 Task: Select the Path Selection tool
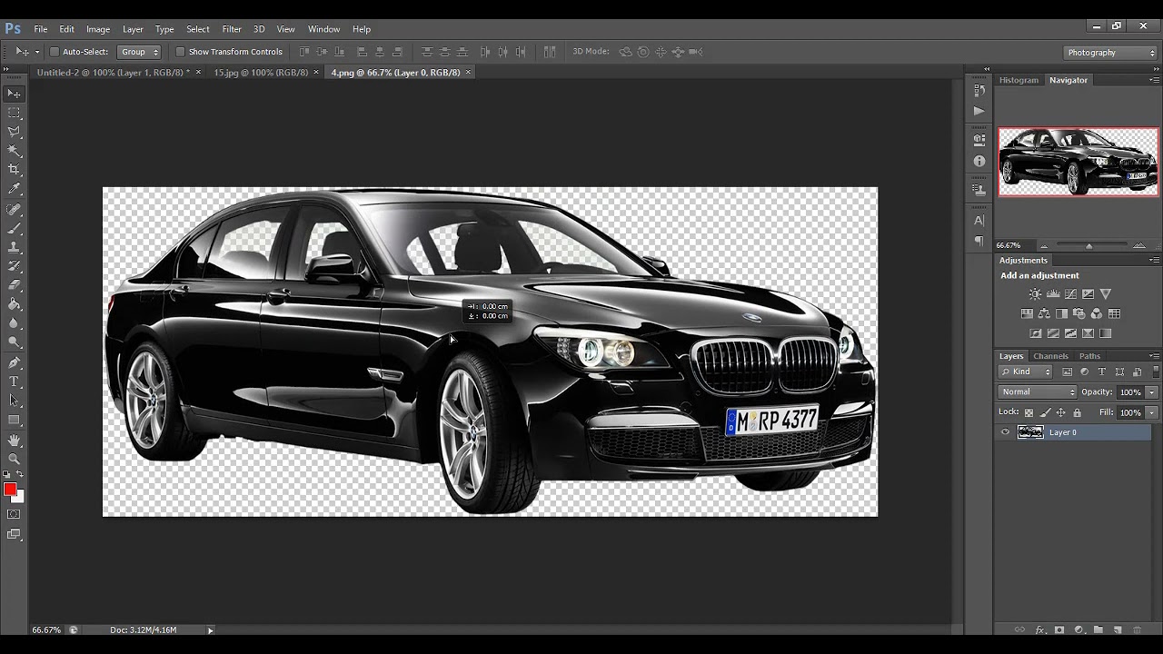pyautogui.click(x=15, y=401)
